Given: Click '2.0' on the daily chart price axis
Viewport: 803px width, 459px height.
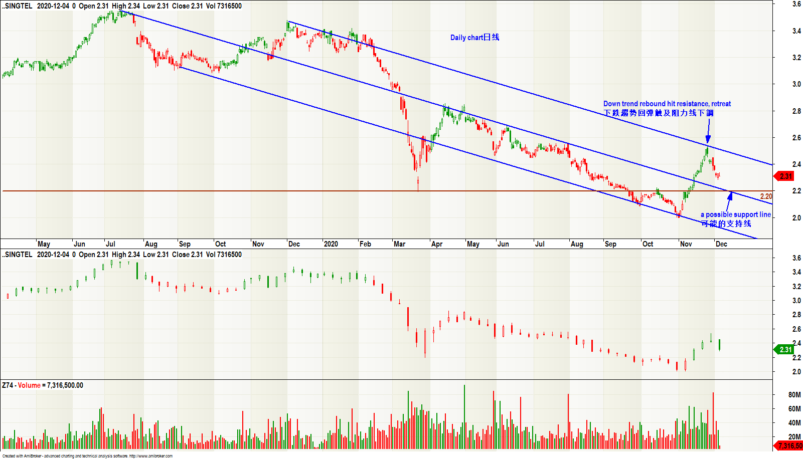Looking at the screenshot, I should (796, 218).
